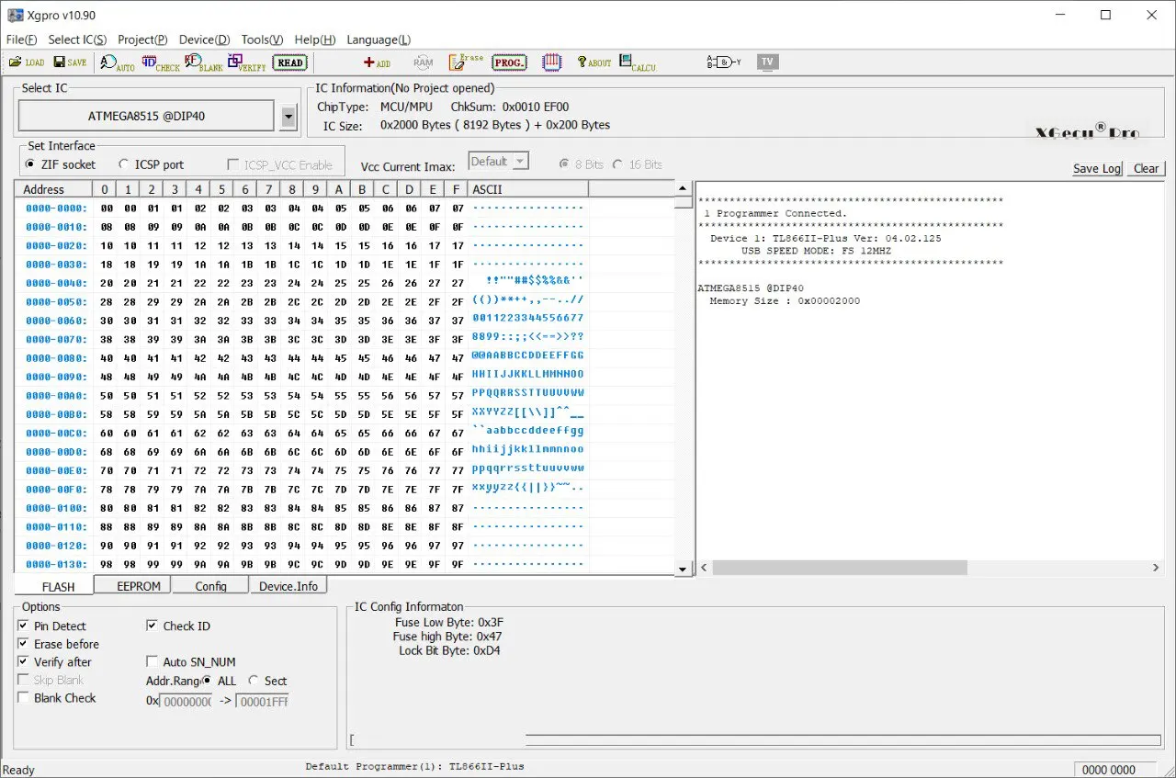
Task: Enable the Blank Check checkbox
Action: [x=24, y=698]
